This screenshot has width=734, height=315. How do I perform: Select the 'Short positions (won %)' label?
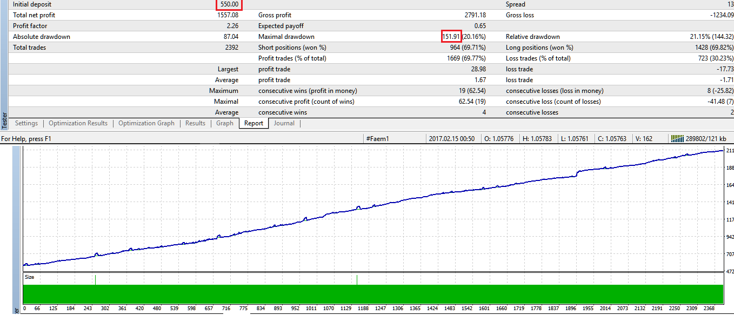tap(292, 48)
